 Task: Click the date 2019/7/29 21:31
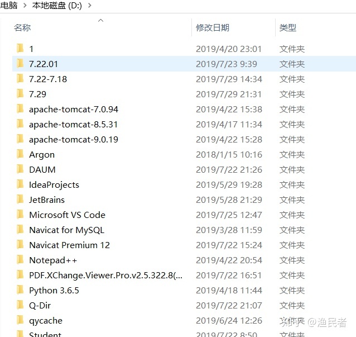pos(229,94)
